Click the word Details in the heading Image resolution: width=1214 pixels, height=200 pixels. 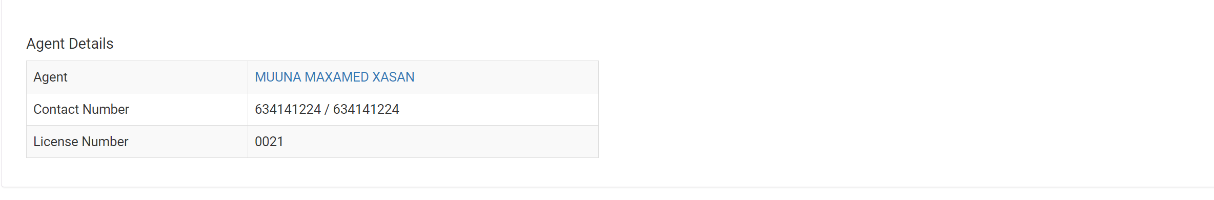pyautogui.click(x=93, y=44)
